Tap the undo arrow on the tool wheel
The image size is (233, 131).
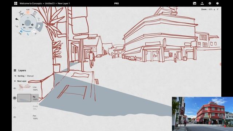click(x=17, y=19)
